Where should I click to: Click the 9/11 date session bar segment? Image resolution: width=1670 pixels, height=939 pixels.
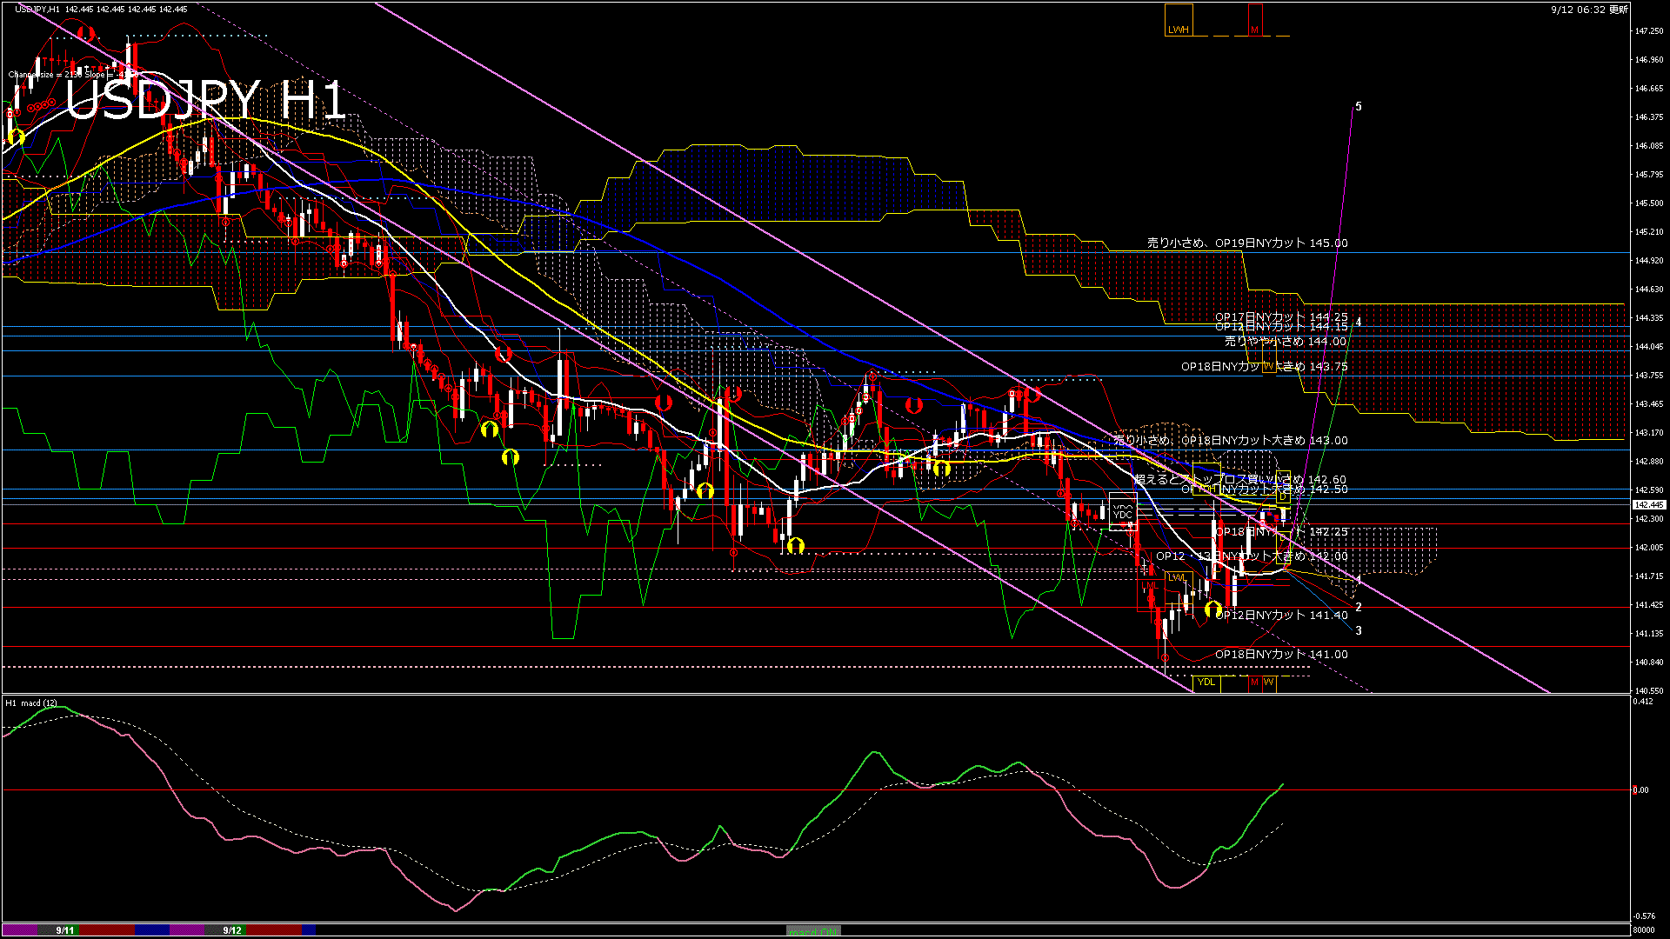click(65, 930)
